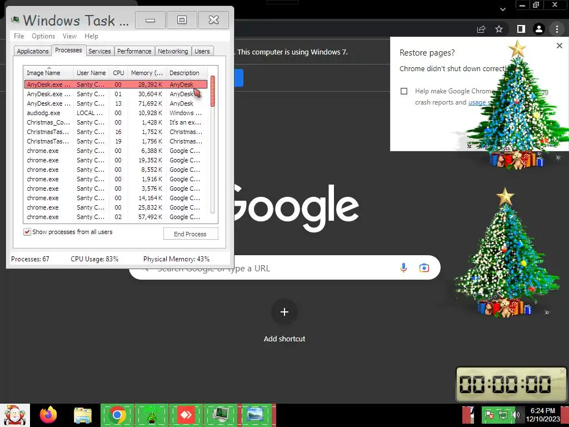Screen dimensions: 569x427
Task: Sort by Memory column header
Action: (147, 73)
